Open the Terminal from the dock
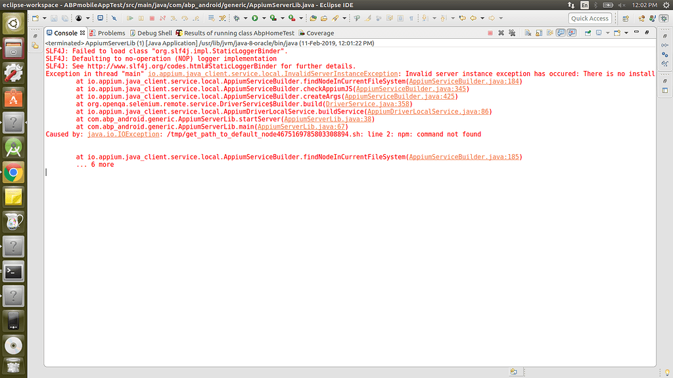 14,270
